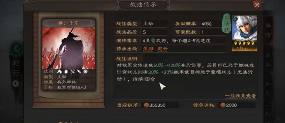Click the copper coin icon beside 2000
The image size is (285, 123).
[223, 105]
